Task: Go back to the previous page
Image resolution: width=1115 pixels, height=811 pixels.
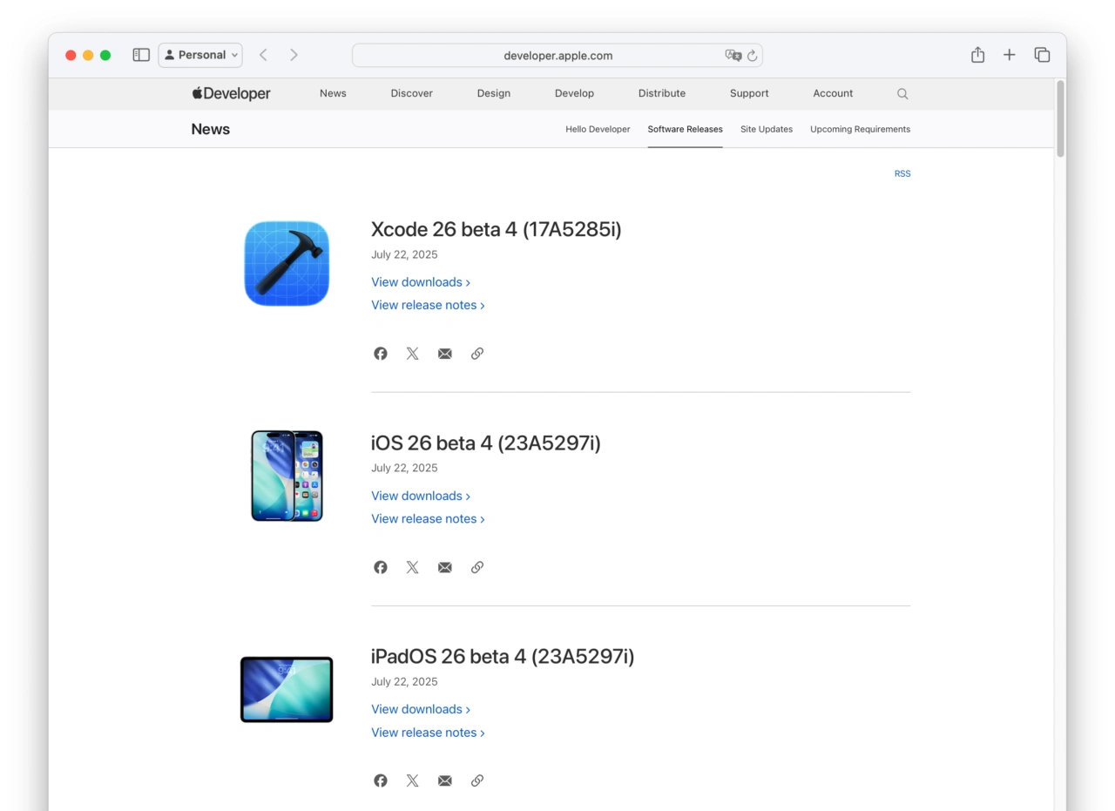Action: [263, 55]
